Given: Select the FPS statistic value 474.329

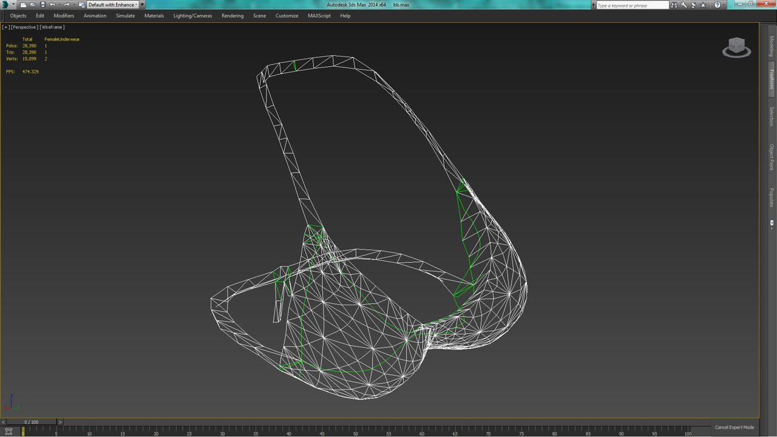Looking at the screenshot, I should click(x=30, y=72).
